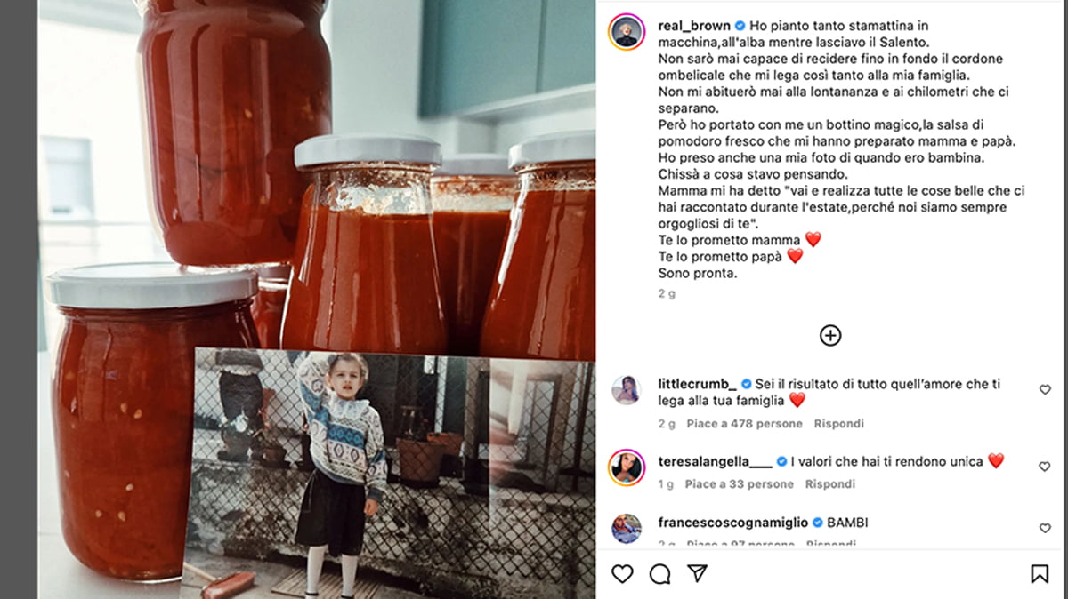Open teresalangella___ avatar picture
The height and width of the screenshot is (599, 1068).
(x=626, y=467)
